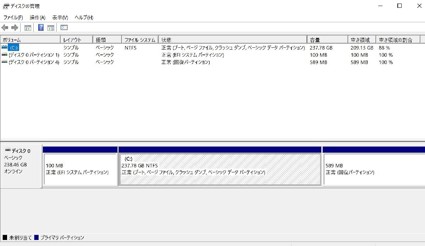Click 589 MB capacity cell in list
425x246 pixels.
click(318, 62)
